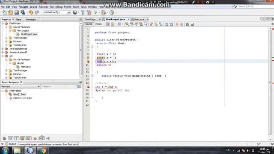Switch to the Main.java editor tab
This screenshot has height=154, width=274.
(139, 19)
